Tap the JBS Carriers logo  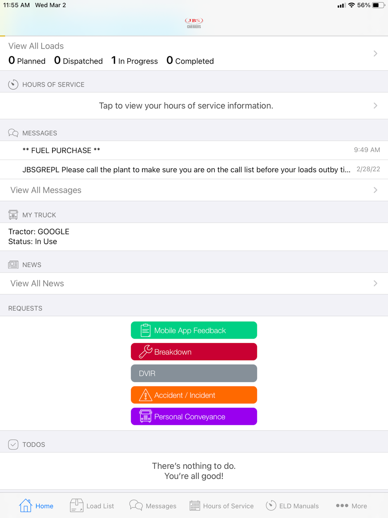click(x=194, y=23)
